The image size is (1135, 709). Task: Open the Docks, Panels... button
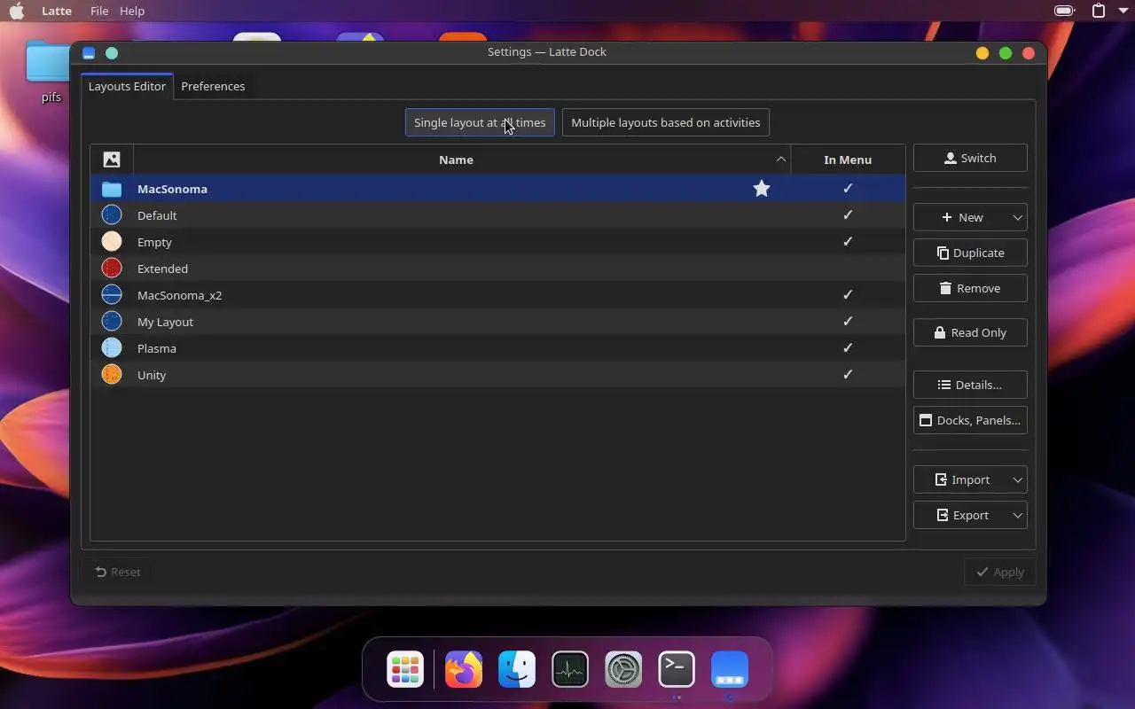coord(970,420)
